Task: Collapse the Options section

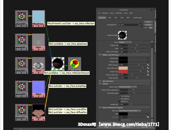Action: pyautogui.click(x=100, y=84)
